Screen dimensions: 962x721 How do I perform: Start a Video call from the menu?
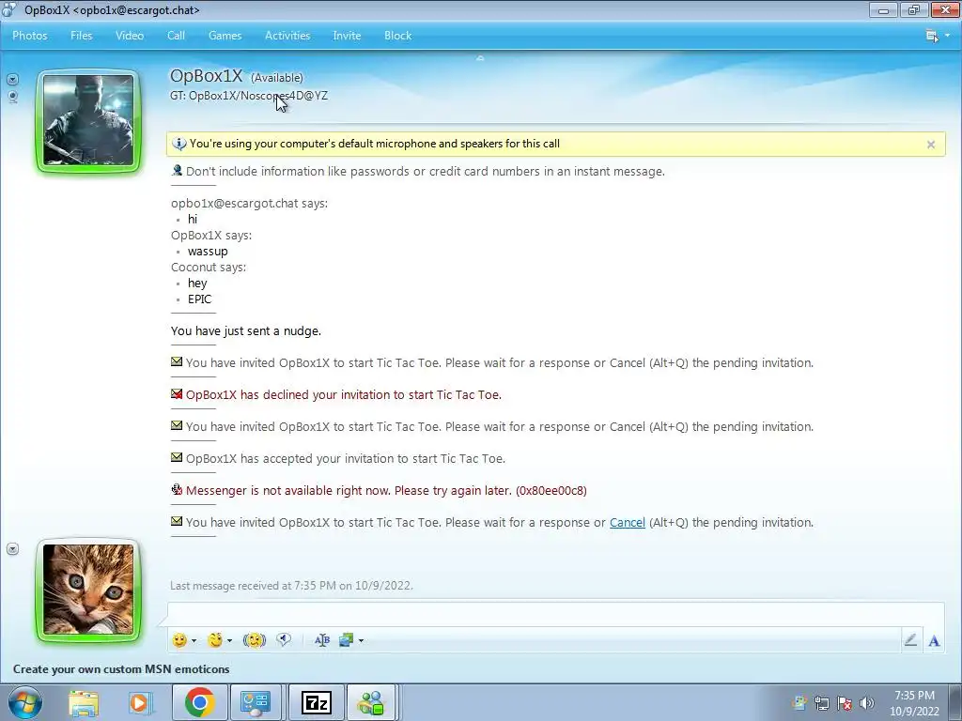130,36
